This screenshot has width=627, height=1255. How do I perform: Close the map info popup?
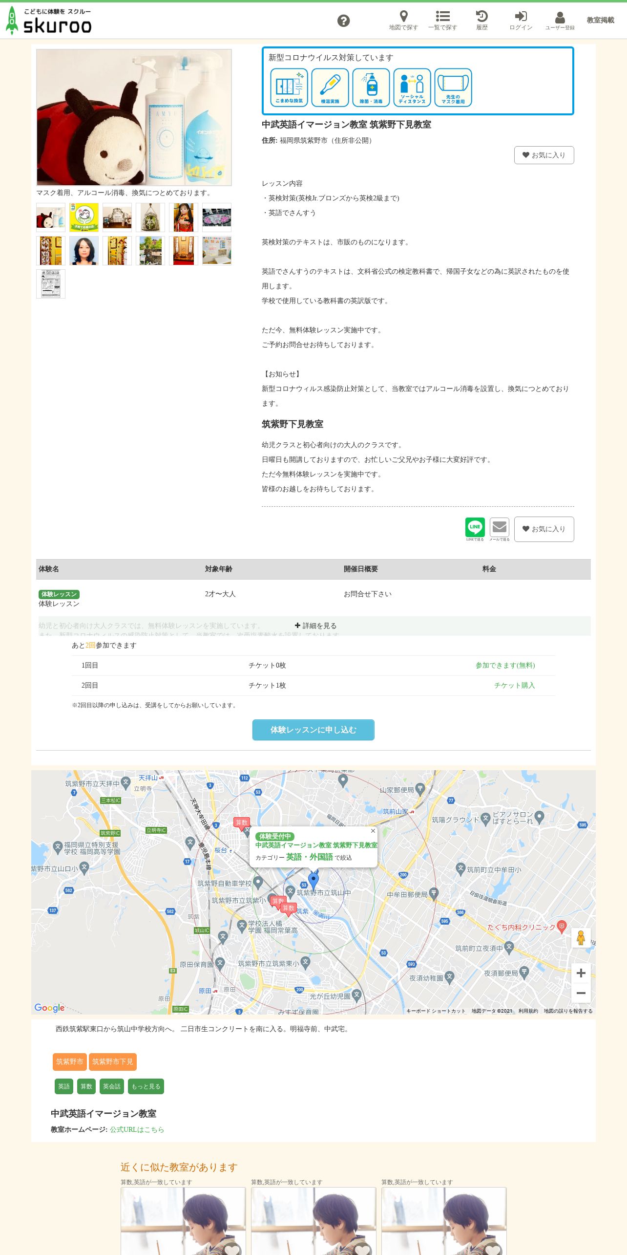click(373, 831)
